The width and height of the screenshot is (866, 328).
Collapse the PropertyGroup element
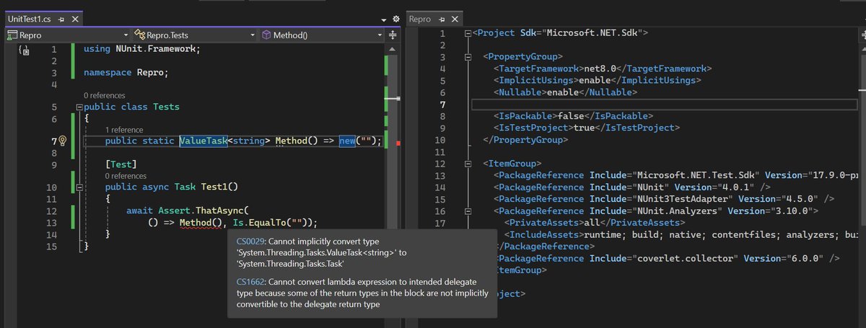point(468,57)
